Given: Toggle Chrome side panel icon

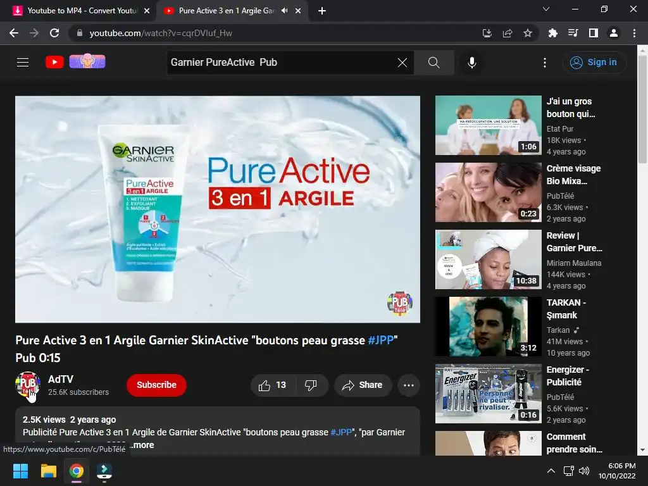Looking at the screenshot, I should [x=594, y=33].
